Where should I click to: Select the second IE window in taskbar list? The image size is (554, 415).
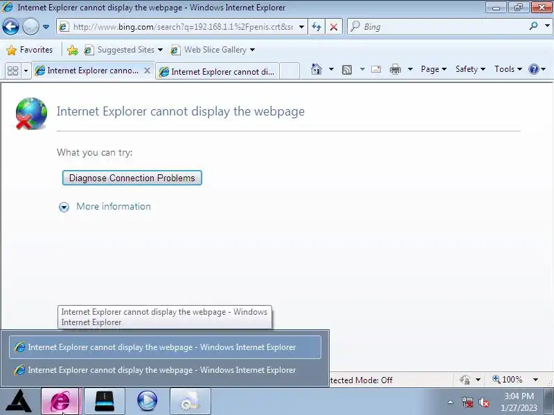tap(165, 370)
